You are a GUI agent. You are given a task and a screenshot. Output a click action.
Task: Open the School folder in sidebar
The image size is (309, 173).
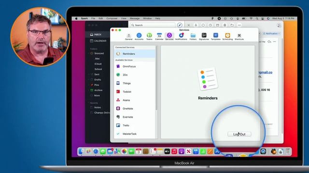pos(98,69)
